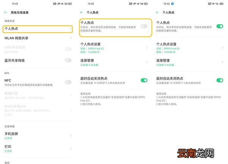Turn on NFC switch
Viewport: 228px width, 164px height.
coord(68,82)
